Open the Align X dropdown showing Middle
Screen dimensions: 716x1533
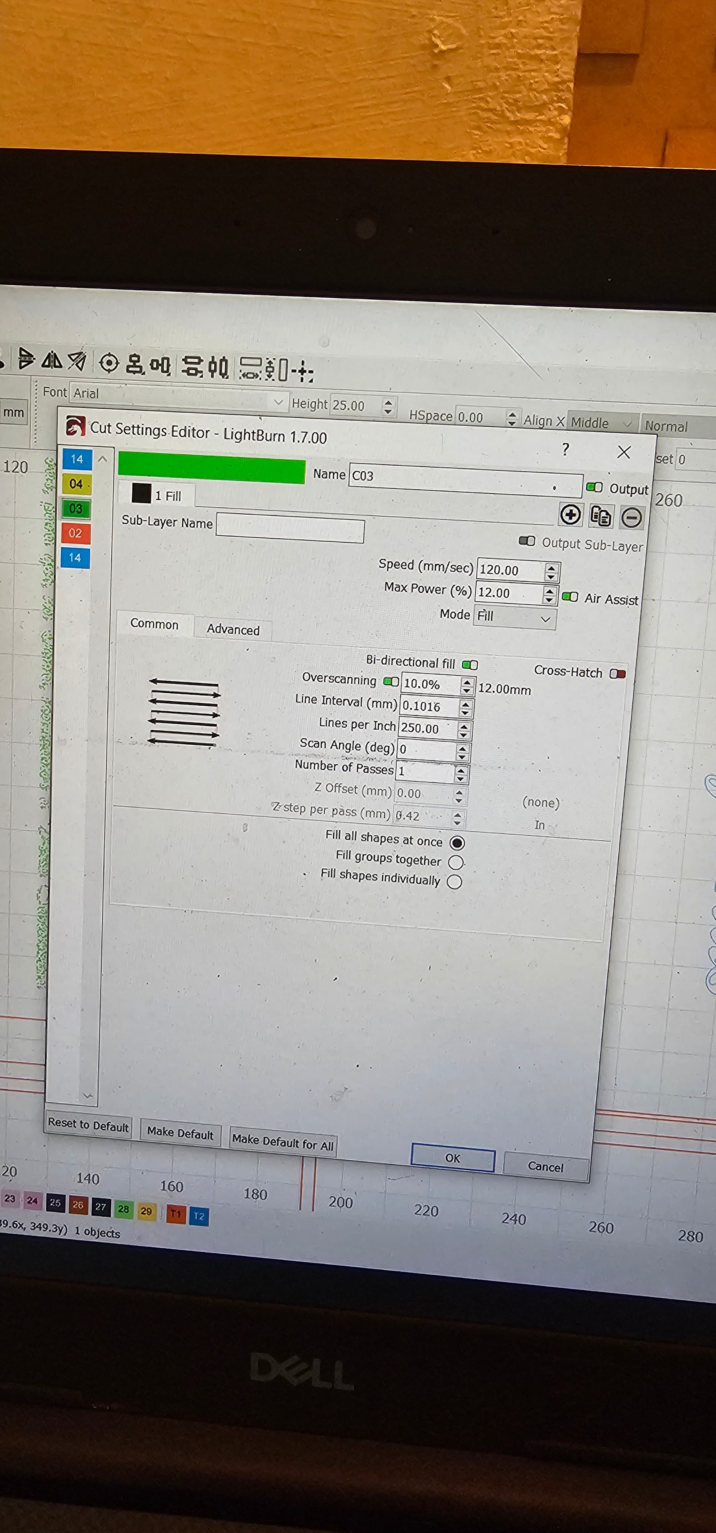pyautogui.click(x=602, y=423)
